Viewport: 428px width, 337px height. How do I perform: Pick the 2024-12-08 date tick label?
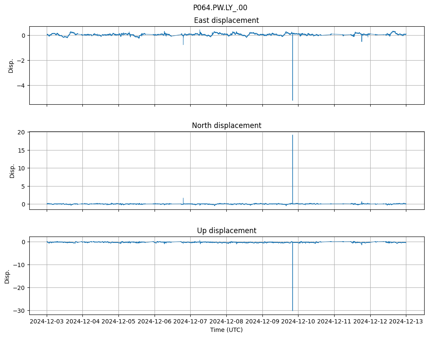click(x=226, y=321)
